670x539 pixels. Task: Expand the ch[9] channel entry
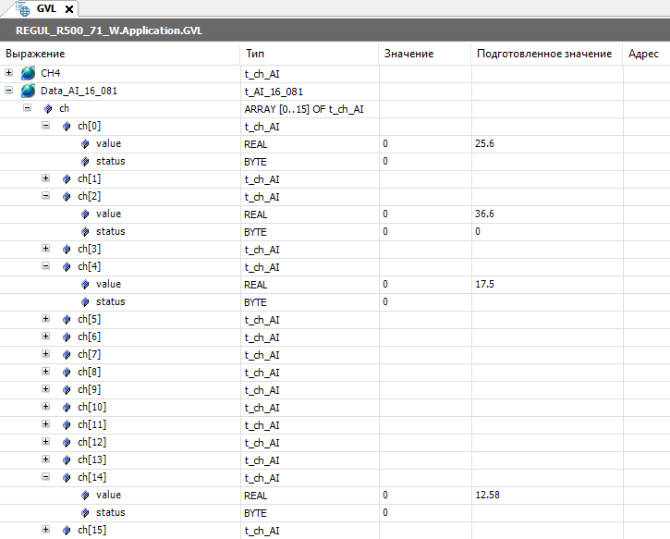click(x=46, y=389)
